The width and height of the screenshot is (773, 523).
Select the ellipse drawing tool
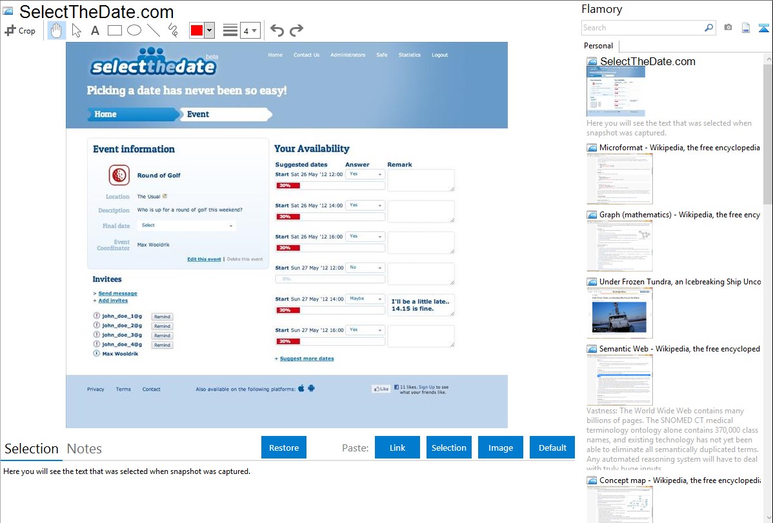pos(134,30)
